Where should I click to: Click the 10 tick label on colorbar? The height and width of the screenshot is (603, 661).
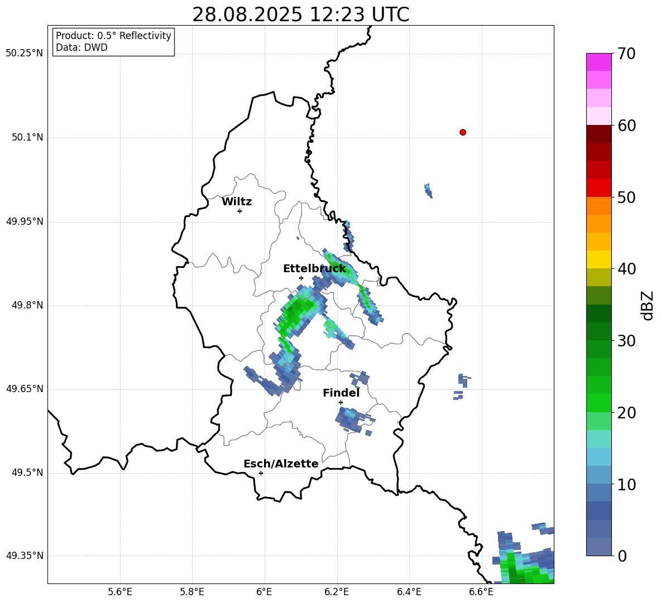[626, 484]
